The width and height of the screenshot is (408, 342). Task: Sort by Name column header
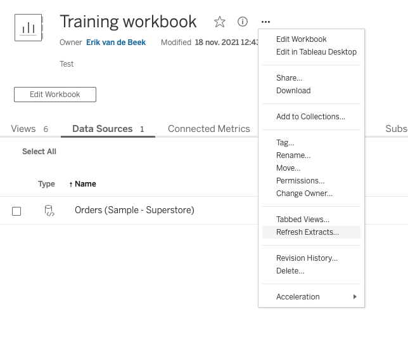pyautogui.click(x=85, y=184)
